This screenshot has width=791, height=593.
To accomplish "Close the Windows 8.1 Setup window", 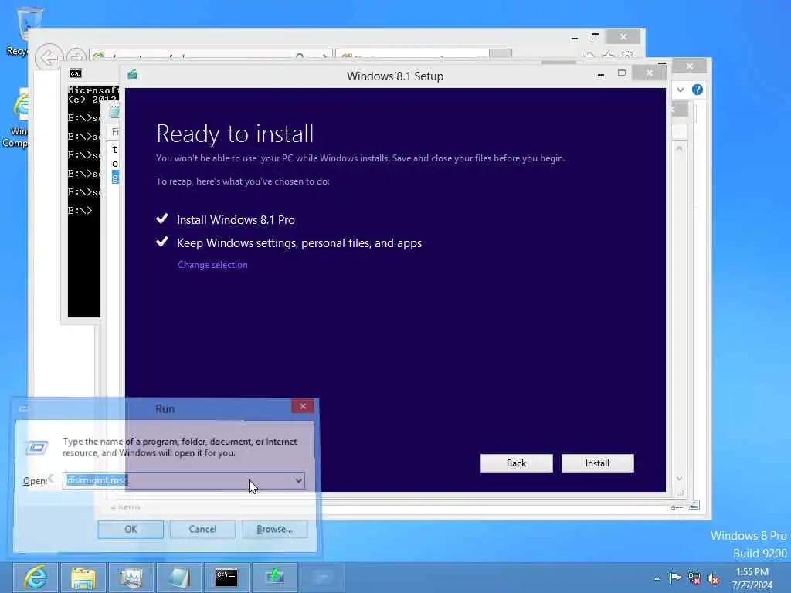I will (649, 73).
